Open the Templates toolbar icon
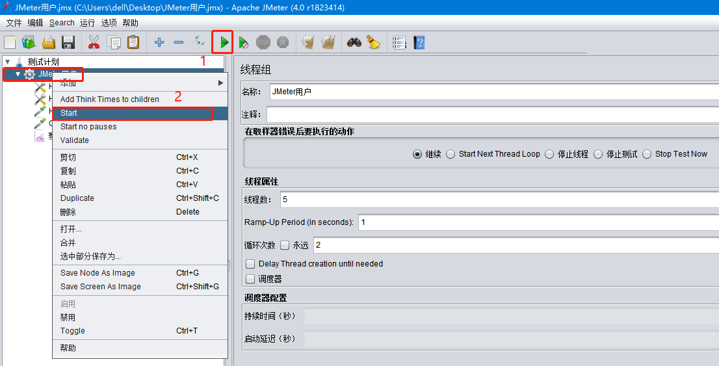Viewport: 719px width, 366px height. pyautogui.click(x=29, y=42)
